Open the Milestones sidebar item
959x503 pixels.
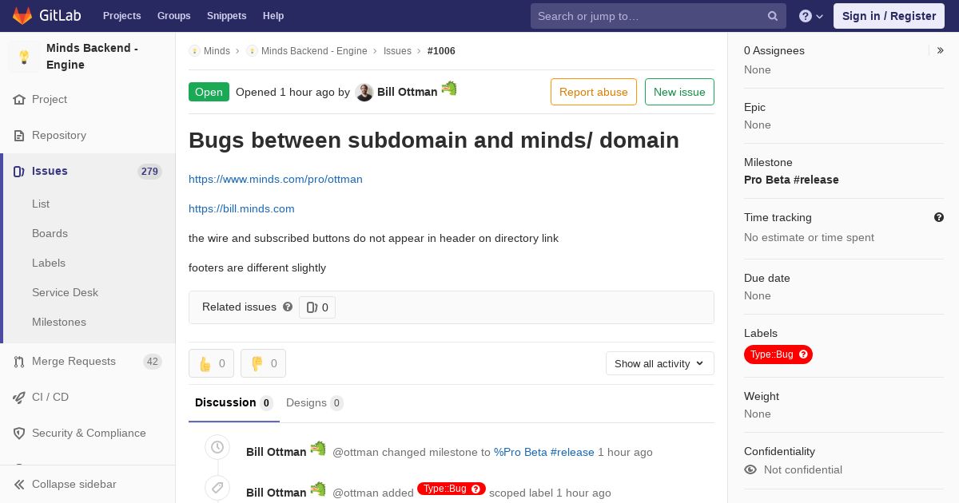(x=59, y=323)
